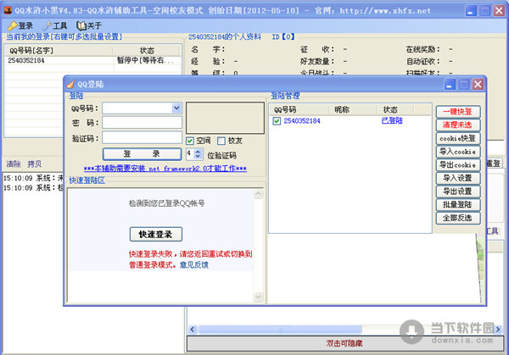Click the 暂停中 status cell in main window
The height and width of the screenshot is (355, 509).
click(147, 60)
